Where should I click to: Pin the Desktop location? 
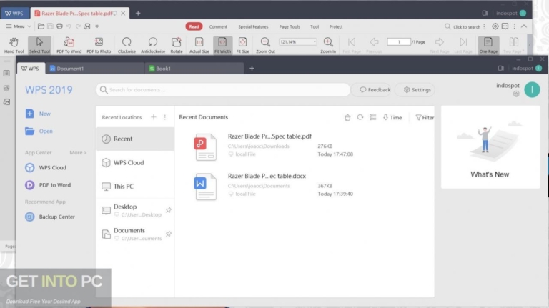point(169,210)
